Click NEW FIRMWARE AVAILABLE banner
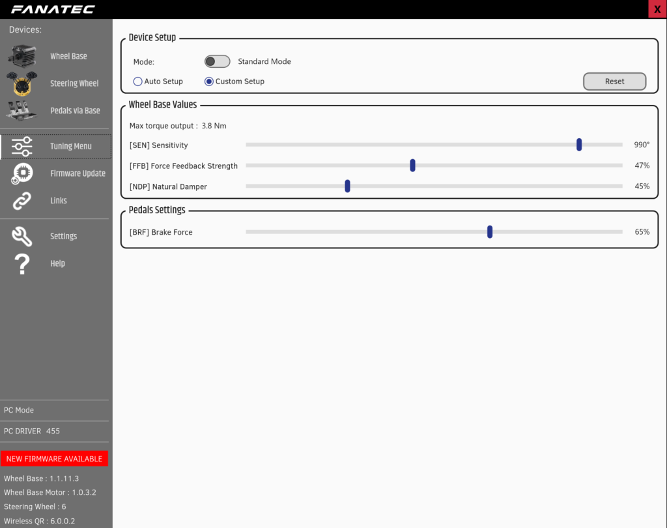 click(x=55, y=459)
